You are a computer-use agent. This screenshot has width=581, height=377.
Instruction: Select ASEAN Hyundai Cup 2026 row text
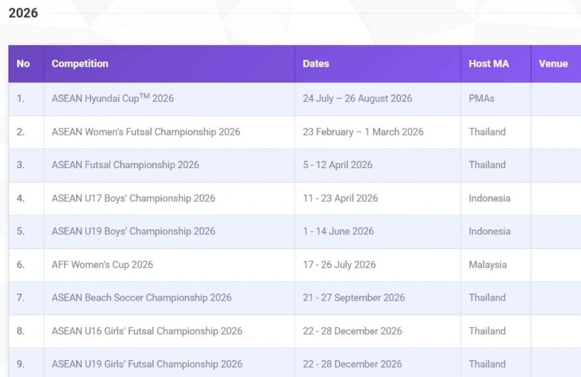coord(112,98)
